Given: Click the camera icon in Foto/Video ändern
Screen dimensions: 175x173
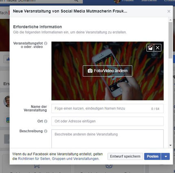Looking at the screenshot, I should [x=90, y=71].
